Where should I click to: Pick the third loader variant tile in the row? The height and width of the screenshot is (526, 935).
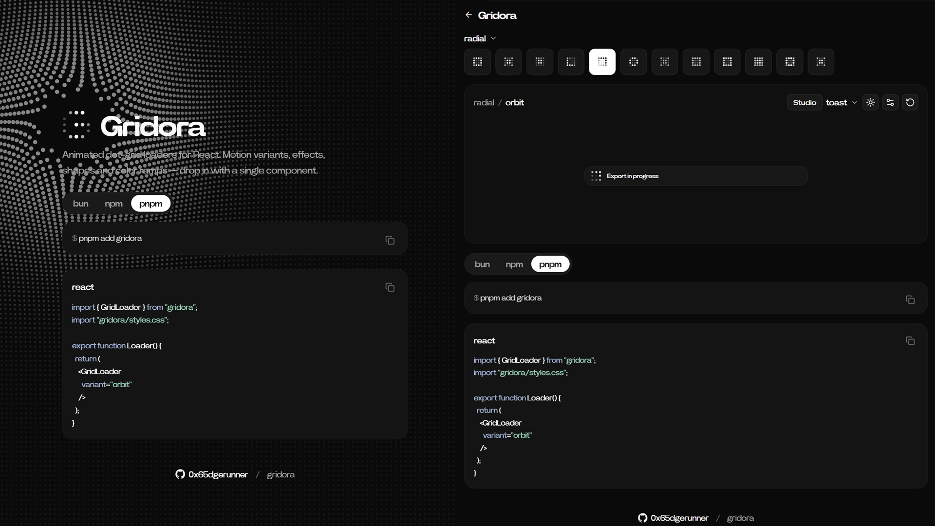tap(540, 62)
